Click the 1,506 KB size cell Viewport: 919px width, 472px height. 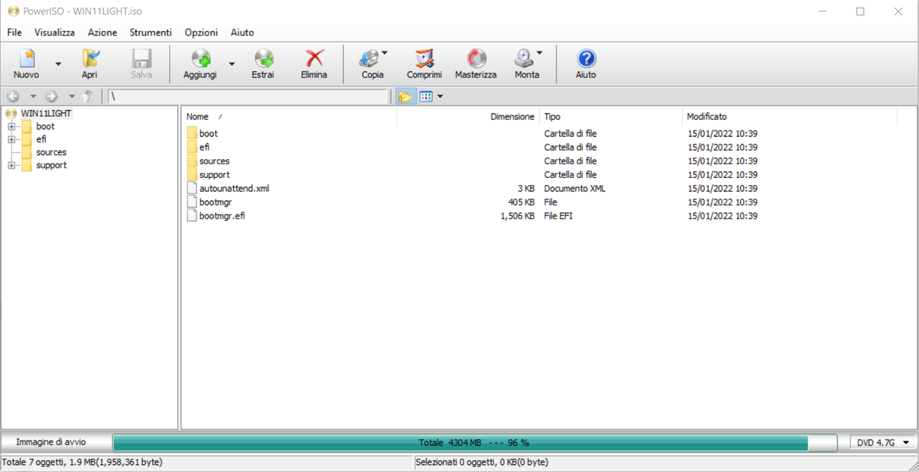pyautogui.click(x=518, y=216)
